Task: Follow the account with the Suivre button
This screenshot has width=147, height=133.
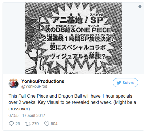Action: tap(125, 83)
